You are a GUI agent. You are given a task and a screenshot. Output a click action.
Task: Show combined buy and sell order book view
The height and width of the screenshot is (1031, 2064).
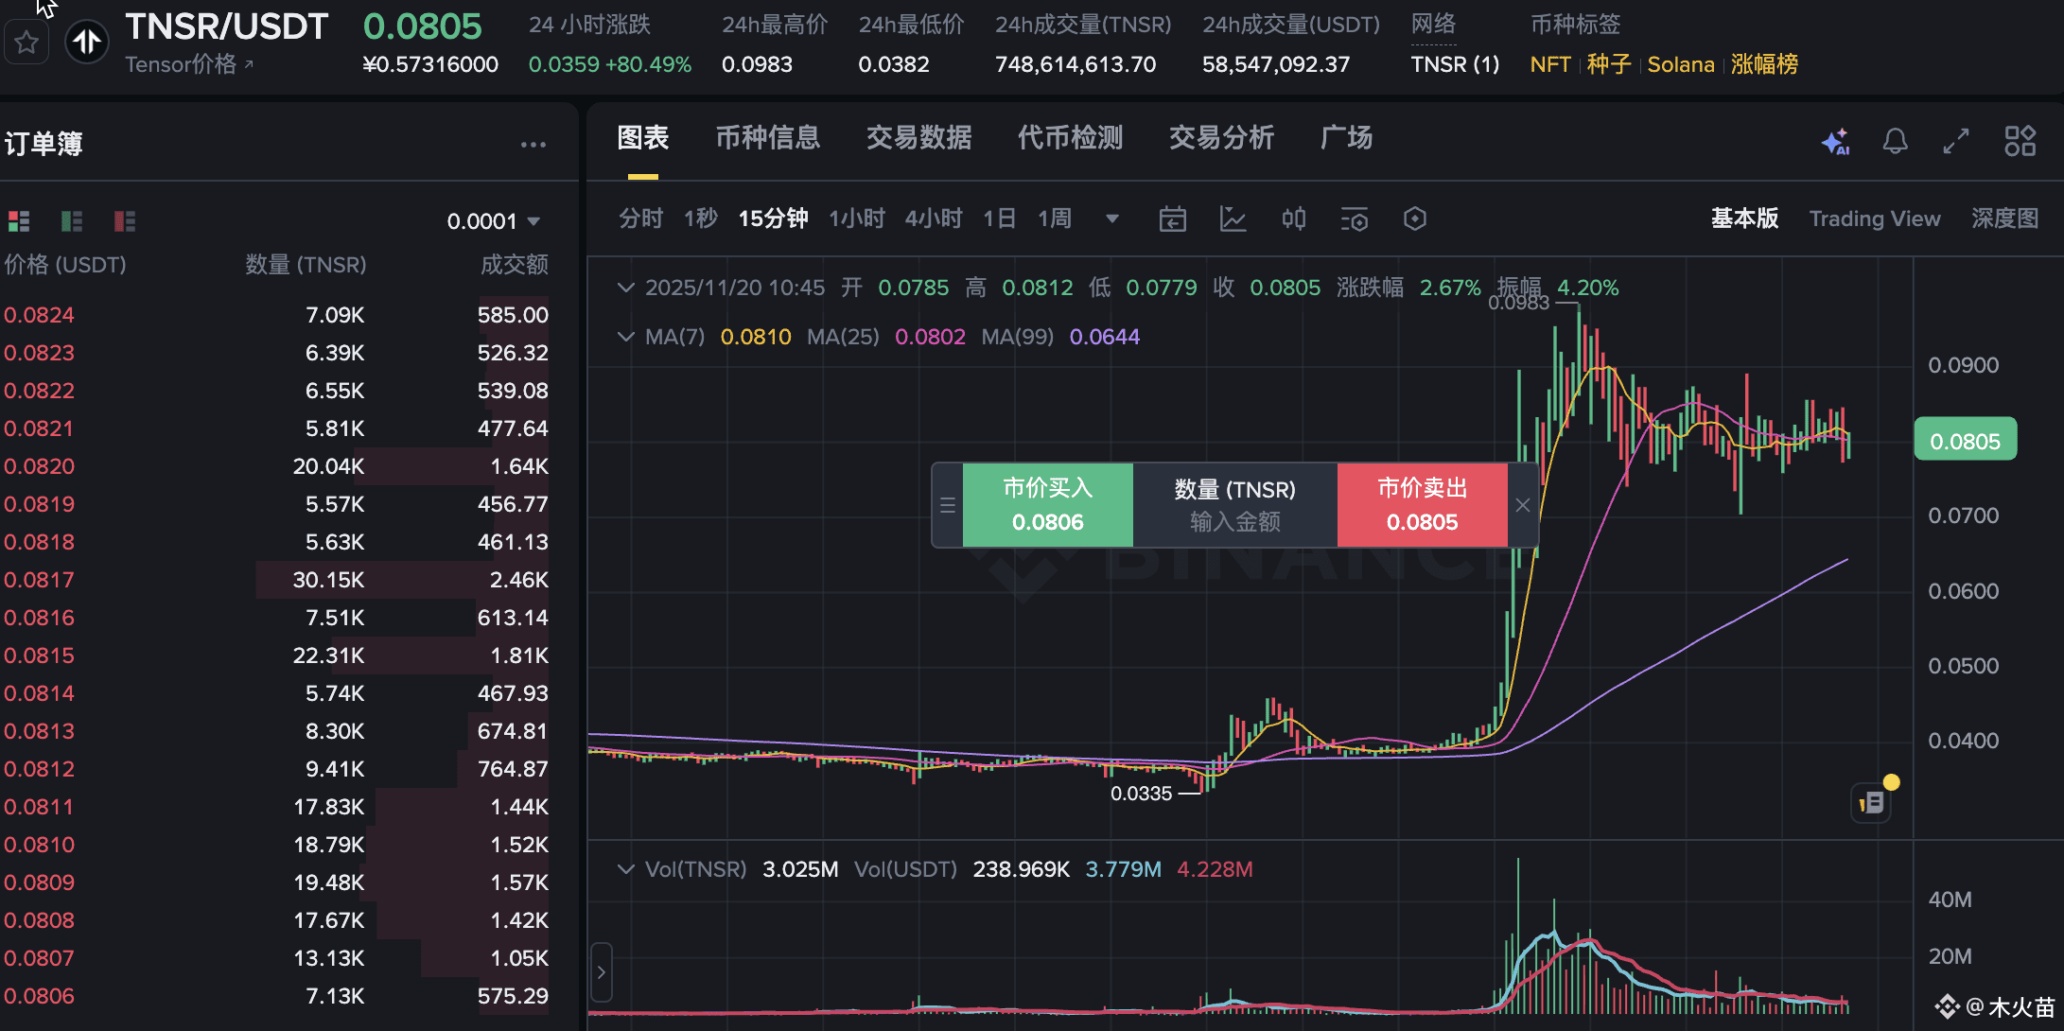coord(19,221)
